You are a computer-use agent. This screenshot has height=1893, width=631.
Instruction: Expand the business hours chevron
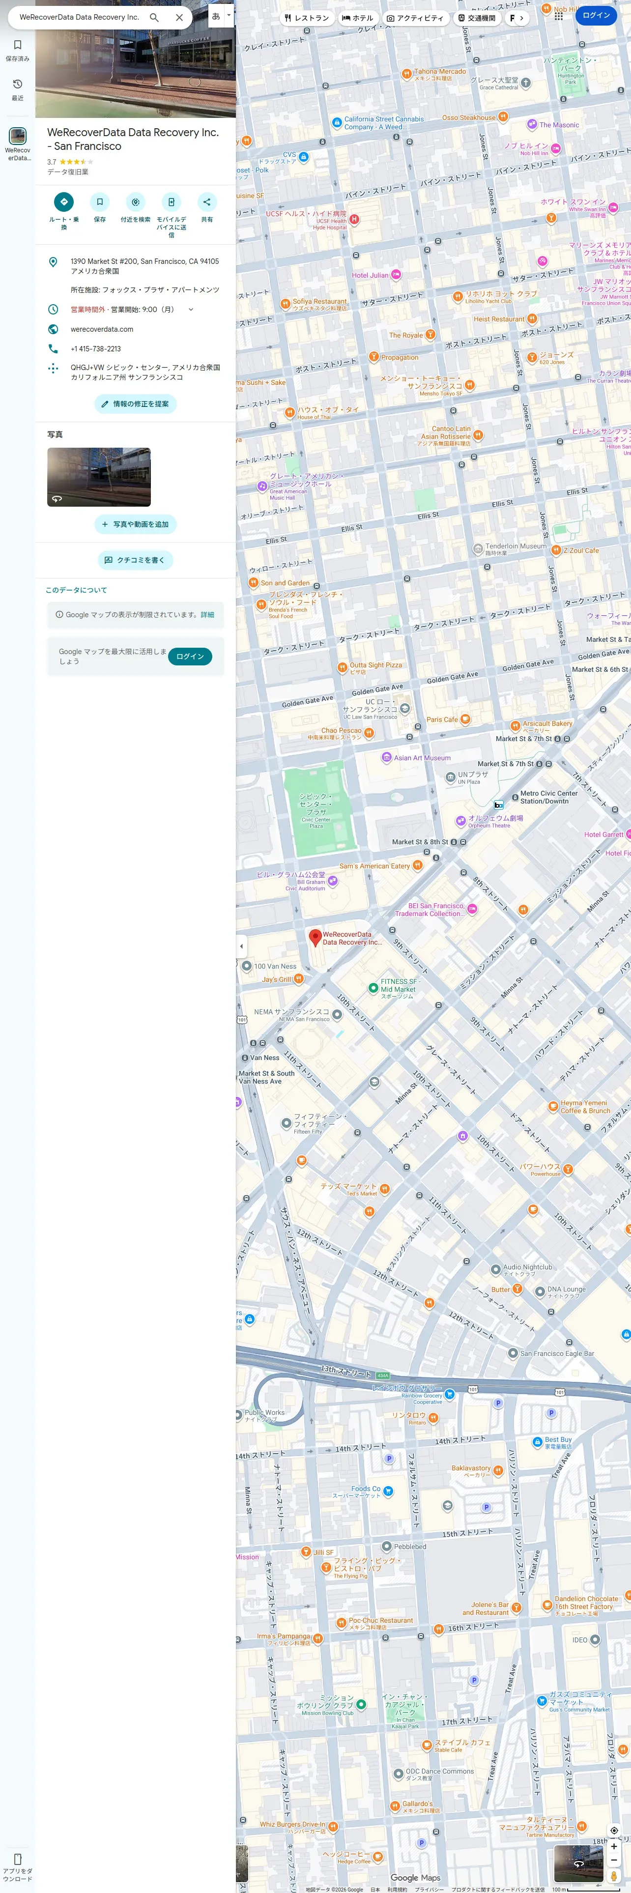191,310
